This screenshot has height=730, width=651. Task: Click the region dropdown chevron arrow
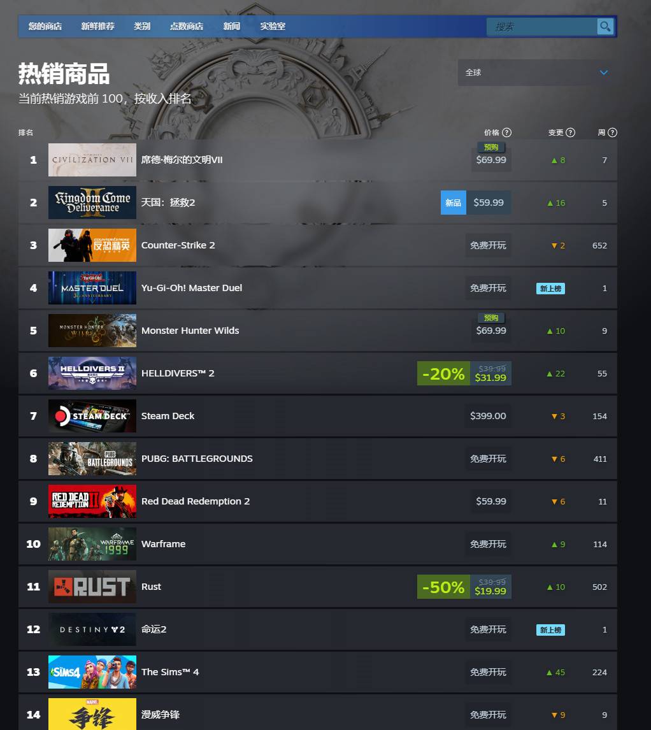click(603, 73)
